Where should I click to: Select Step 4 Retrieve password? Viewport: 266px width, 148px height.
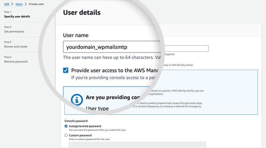(x=16, y=62)
